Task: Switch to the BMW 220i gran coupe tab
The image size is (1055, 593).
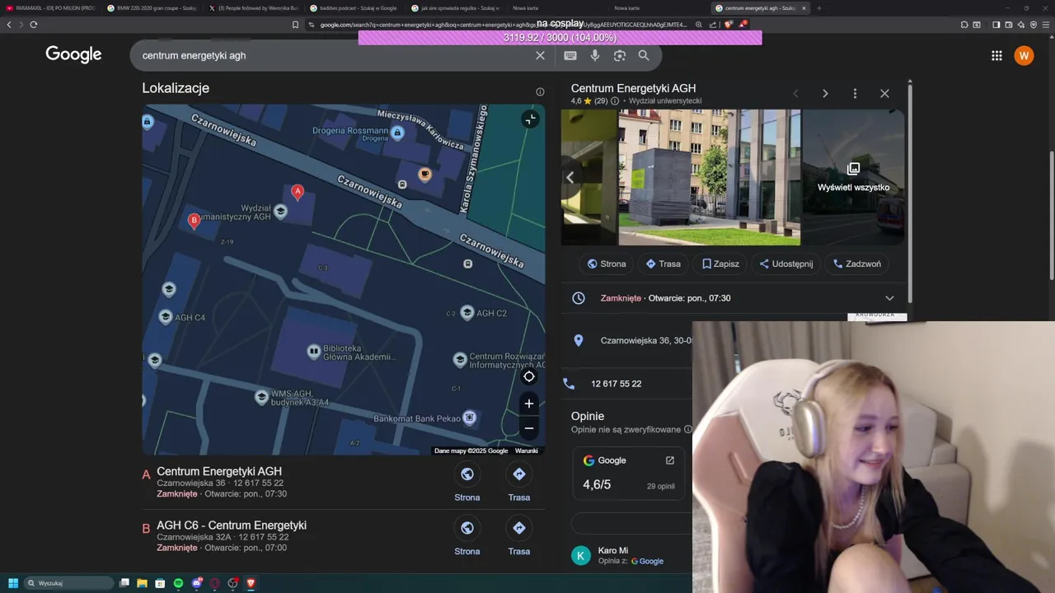Action: (x=152, y=8)
